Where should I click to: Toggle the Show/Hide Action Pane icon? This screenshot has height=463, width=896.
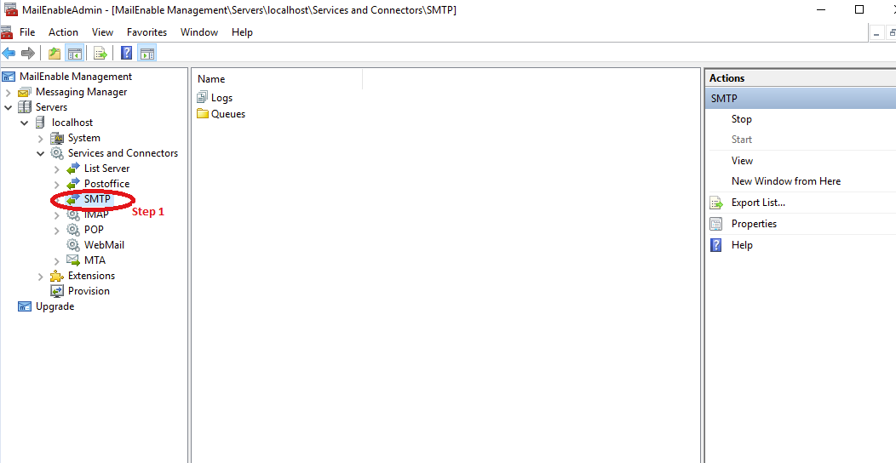point(147,54)
